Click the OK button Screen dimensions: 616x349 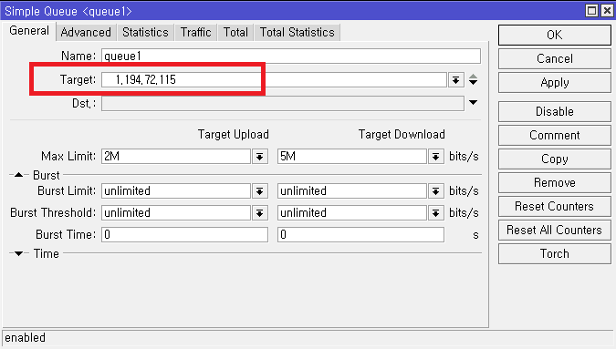(x=554, y=35)
